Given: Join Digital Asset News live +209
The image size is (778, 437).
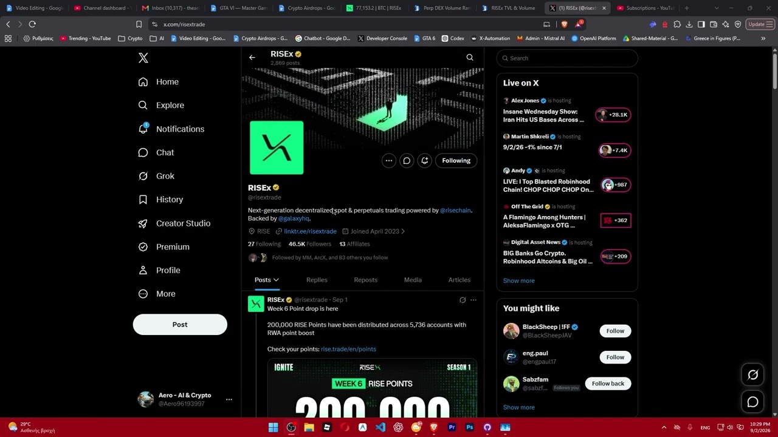Looking at the screenshot, I should pyautogui.click(x=616, y=256).
